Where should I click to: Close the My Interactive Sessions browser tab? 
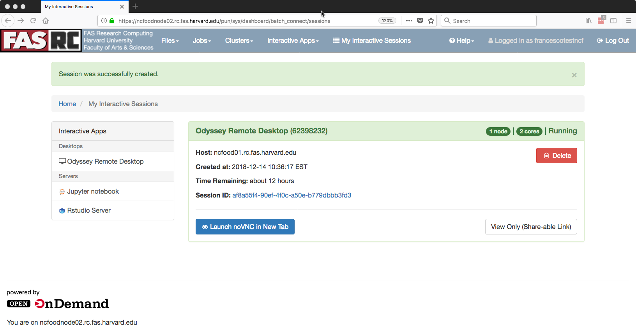coord(122,7)
